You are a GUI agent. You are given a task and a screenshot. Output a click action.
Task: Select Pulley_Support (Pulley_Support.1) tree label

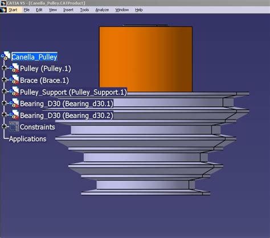pyautogui.click(x=73, y=92)
